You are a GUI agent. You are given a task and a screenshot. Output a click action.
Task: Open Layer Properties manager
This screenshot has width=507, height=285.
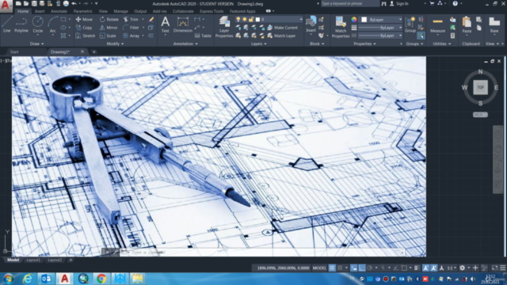coord(224,27)
